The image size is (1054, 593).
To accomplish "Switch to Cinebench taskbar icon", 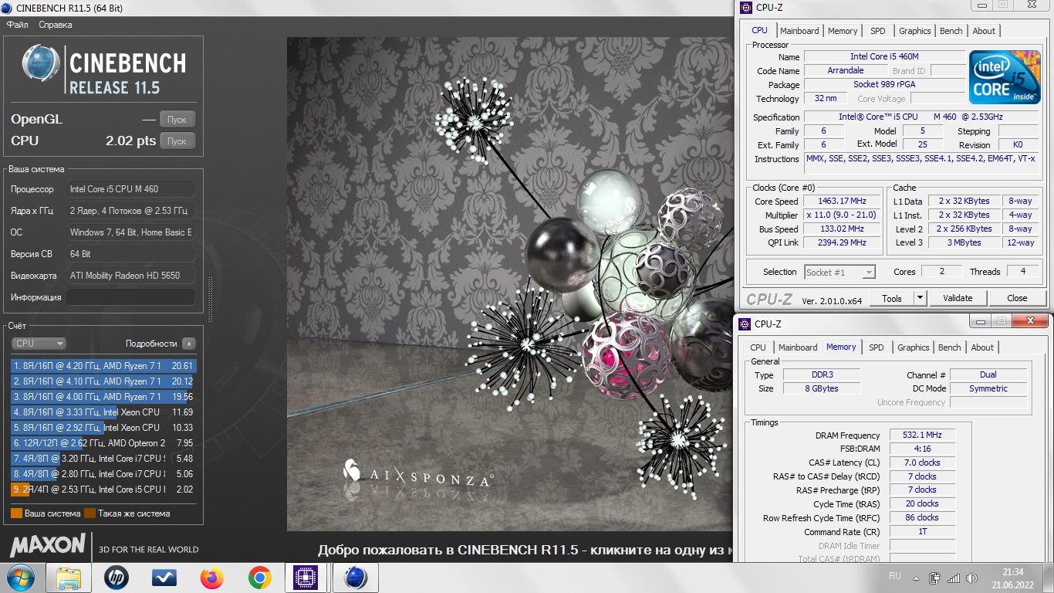I will coord(355,578).
